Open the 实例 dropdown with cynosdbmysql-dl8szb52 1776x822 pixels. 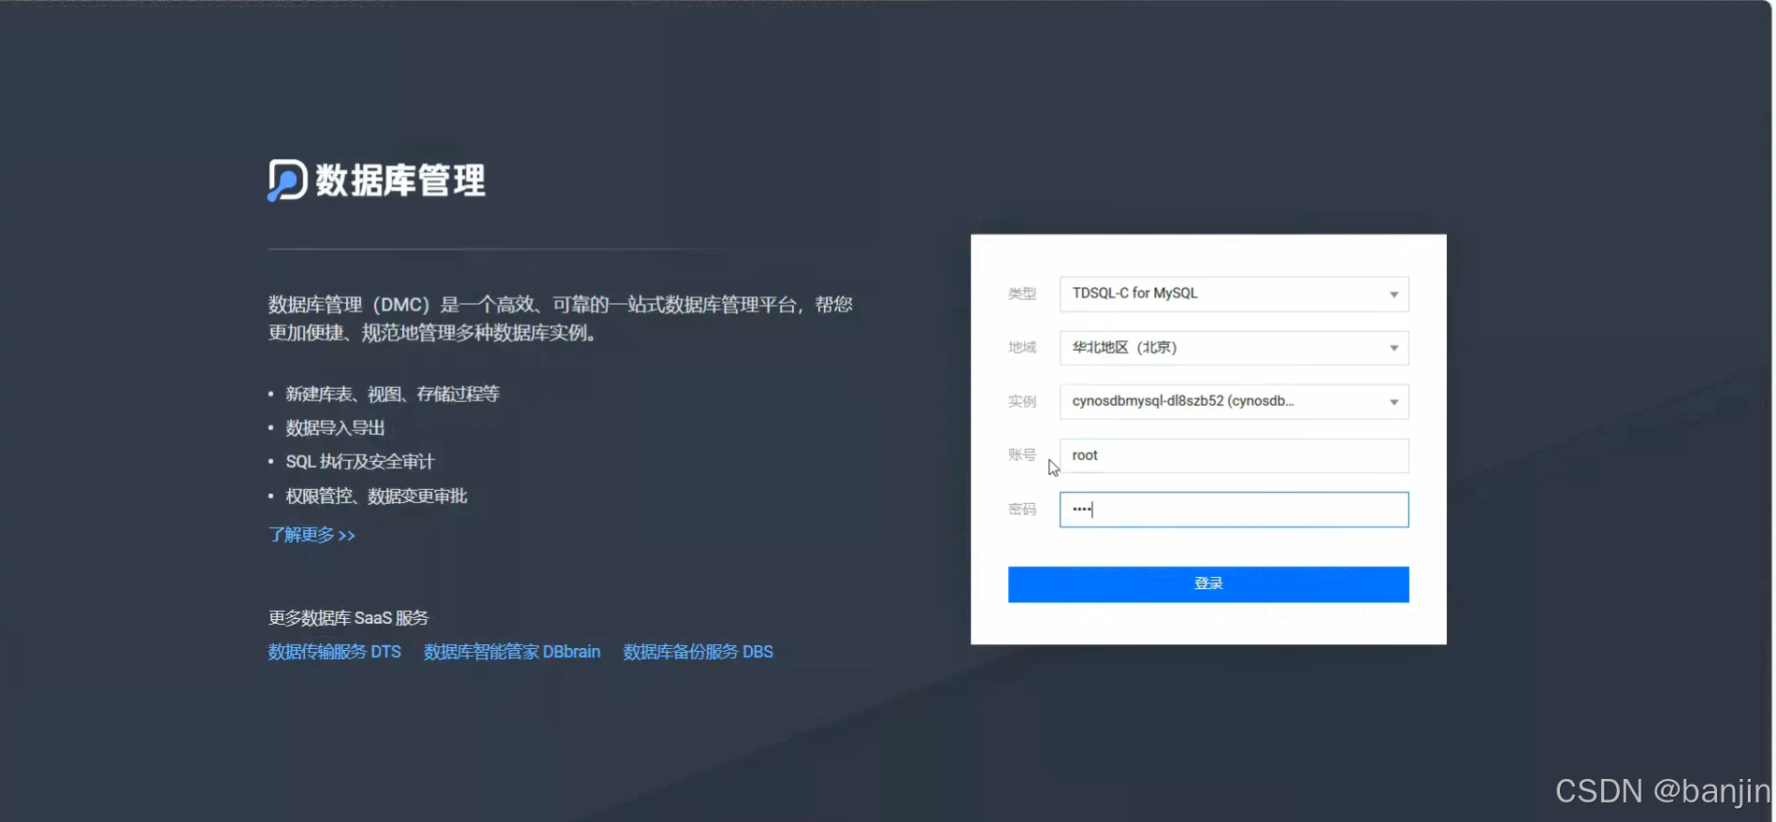pos(1234,401)
